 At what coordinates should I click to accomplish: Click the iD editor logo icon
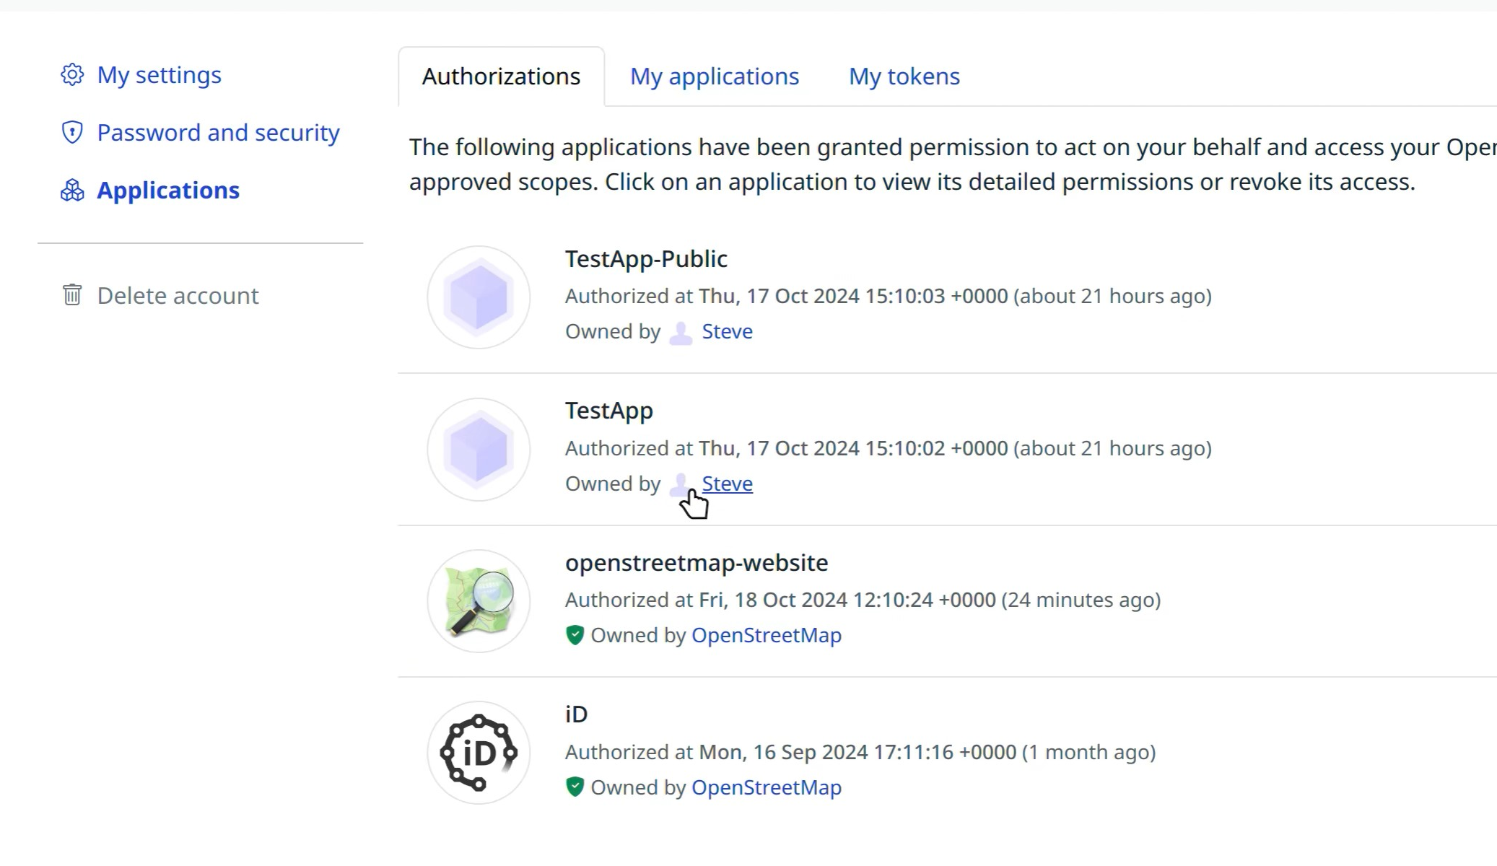[478, 753]
